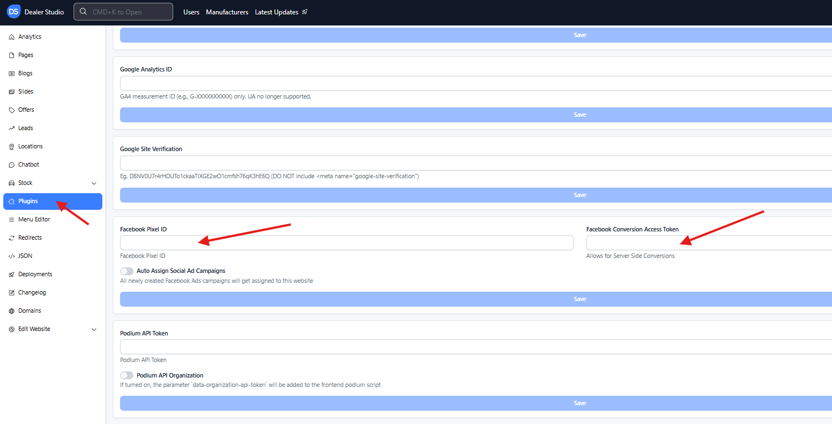Viewport: 832px width, 424px height.
Task: Click the Domains globe icon
Action: click(12, 311)
